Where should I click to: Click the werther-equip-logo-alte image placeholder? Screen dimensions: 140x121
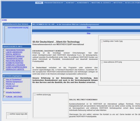pyautogui.click(x=17, y=115)
